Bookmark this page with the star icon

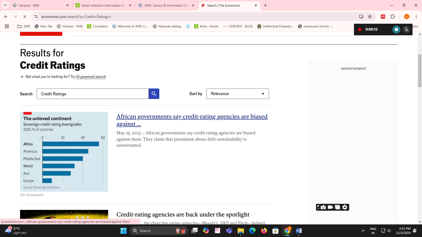[x=370, y=17]
